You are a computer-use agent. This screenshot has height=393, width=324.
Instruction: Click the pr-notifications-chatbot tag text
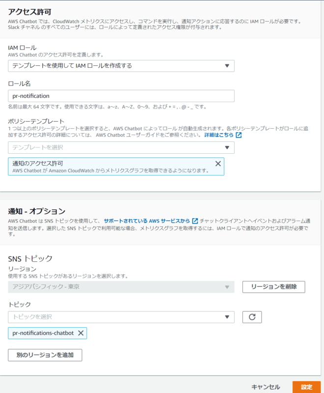click(x=43, y=333)
